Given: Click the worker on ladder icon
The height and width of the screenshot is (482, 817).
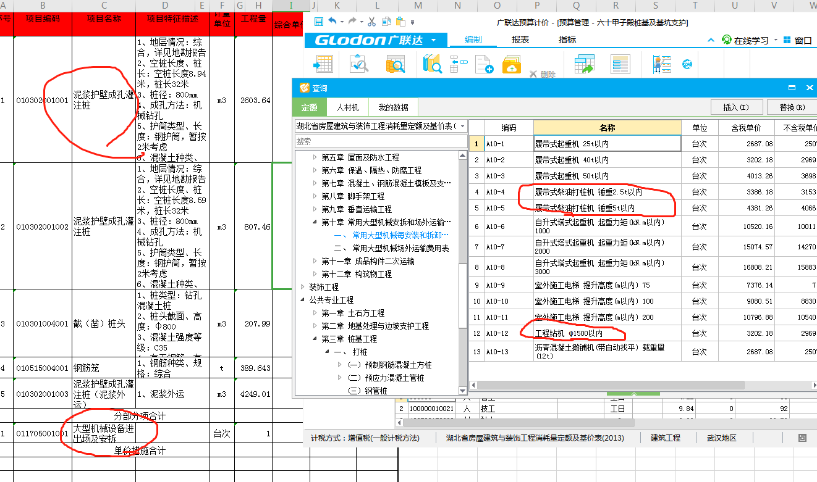Looking at the screenshot, I should coord(662,64).
